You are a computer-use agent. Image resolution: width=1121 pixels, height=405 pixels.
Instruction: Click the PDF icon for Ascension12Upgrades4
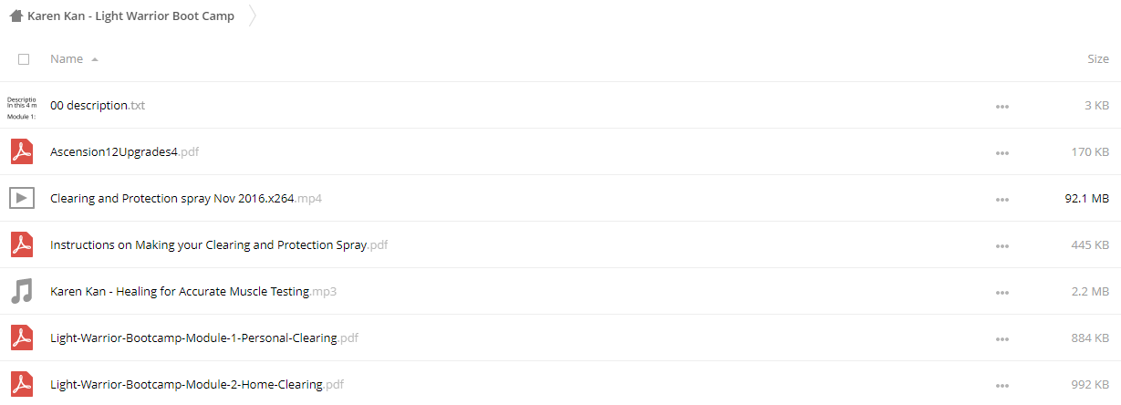pos(21,151)
